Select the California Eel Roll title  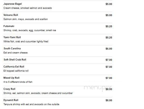pyautogui.click(x=14, y=67)
